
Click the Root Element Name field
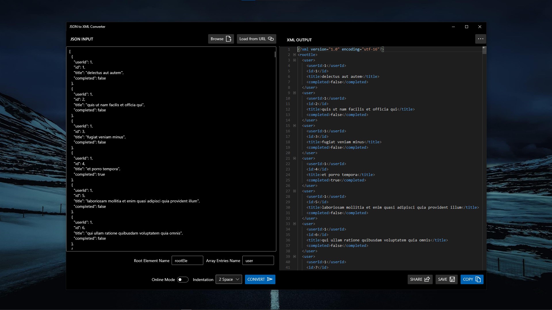(187, 261)
